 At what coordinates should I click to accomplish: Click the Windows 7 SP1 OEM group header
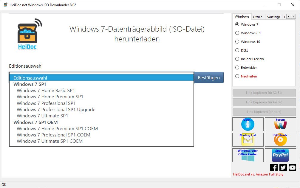coord(35,122)
